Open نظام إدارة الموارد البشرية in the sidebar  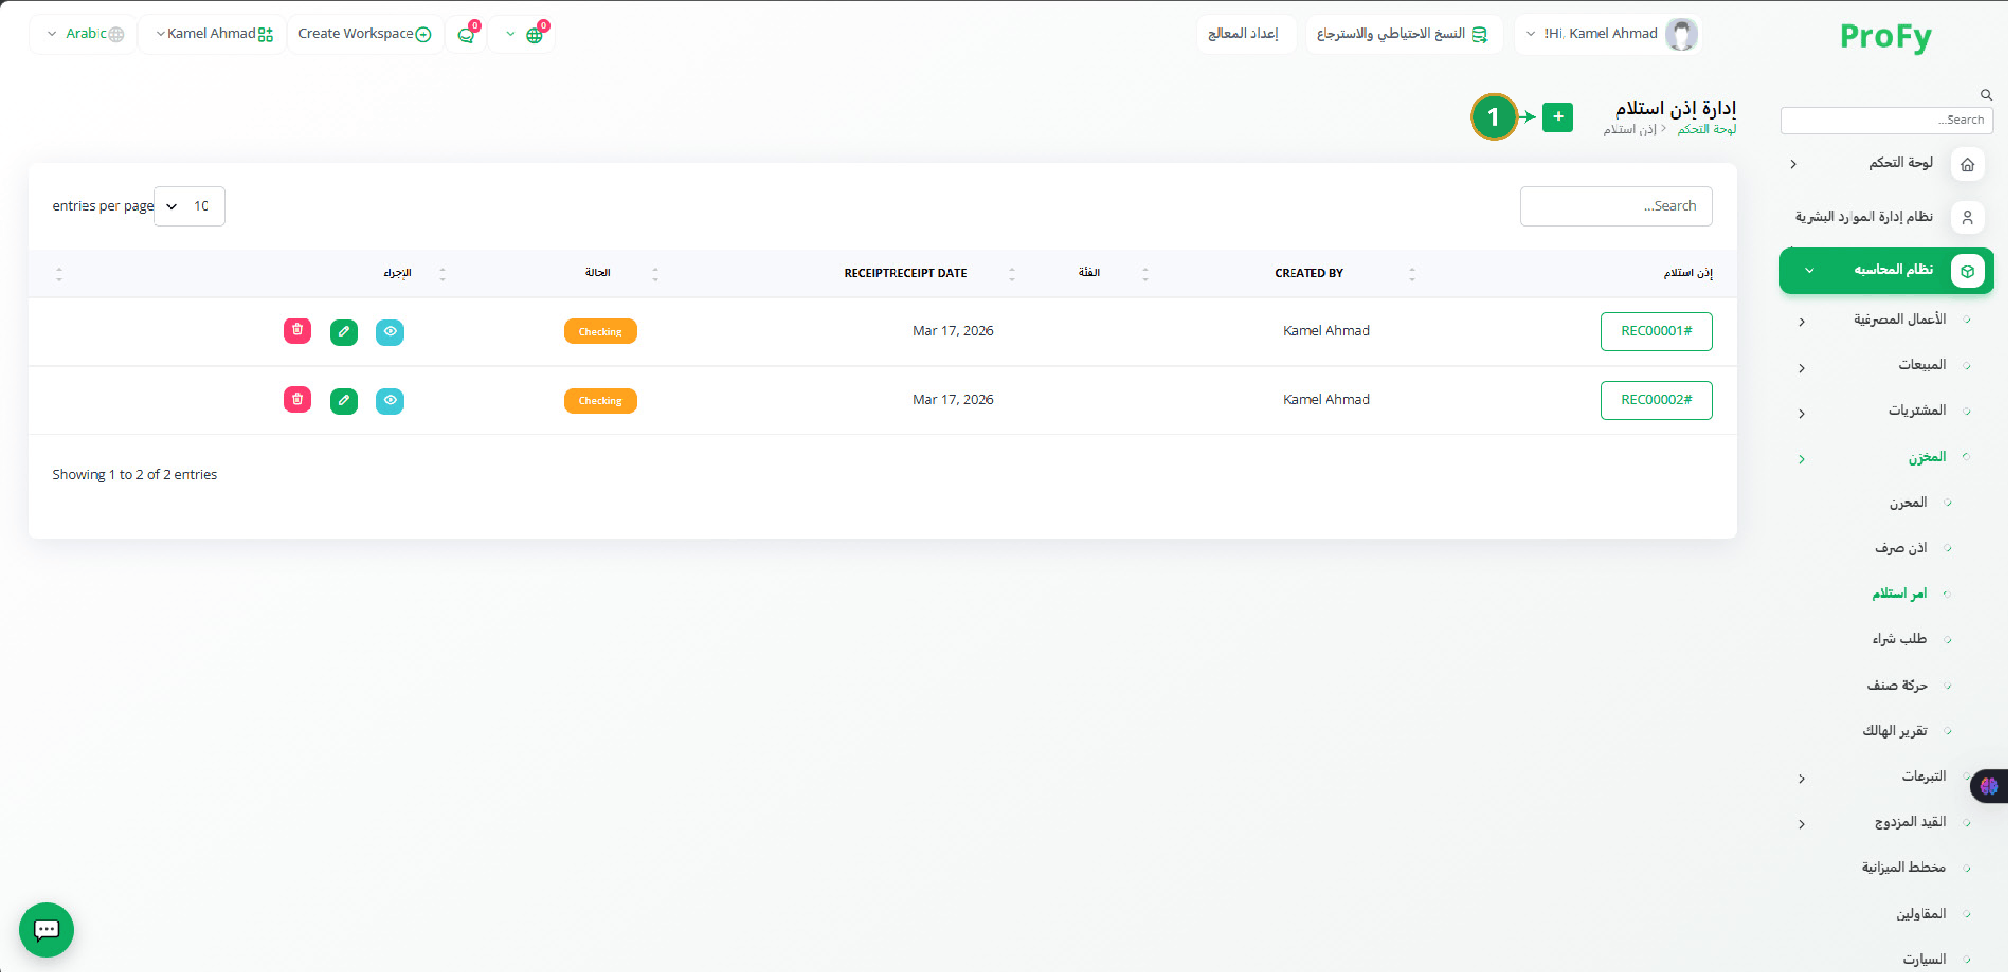tap(1864, 217)
